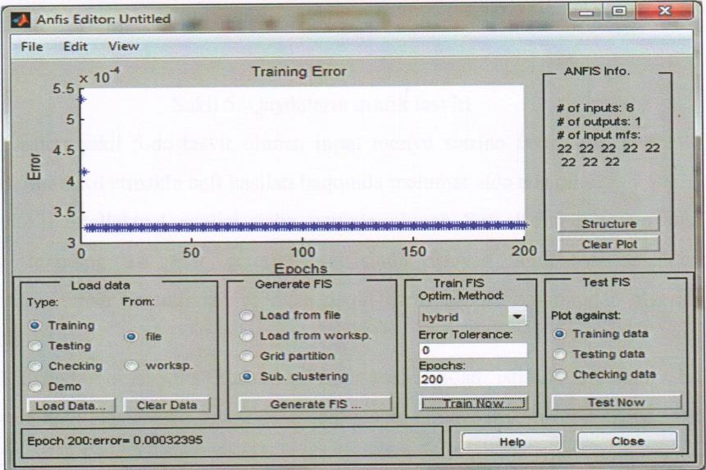This screenshot has width=706, height=470.
Task: Click the Help button
Action: (x=512, y=442)
